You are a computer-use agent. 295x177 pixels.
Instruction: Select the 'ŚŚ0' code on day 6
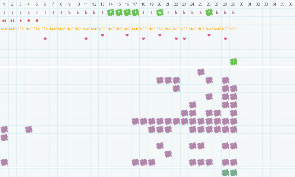coord(45,29)
